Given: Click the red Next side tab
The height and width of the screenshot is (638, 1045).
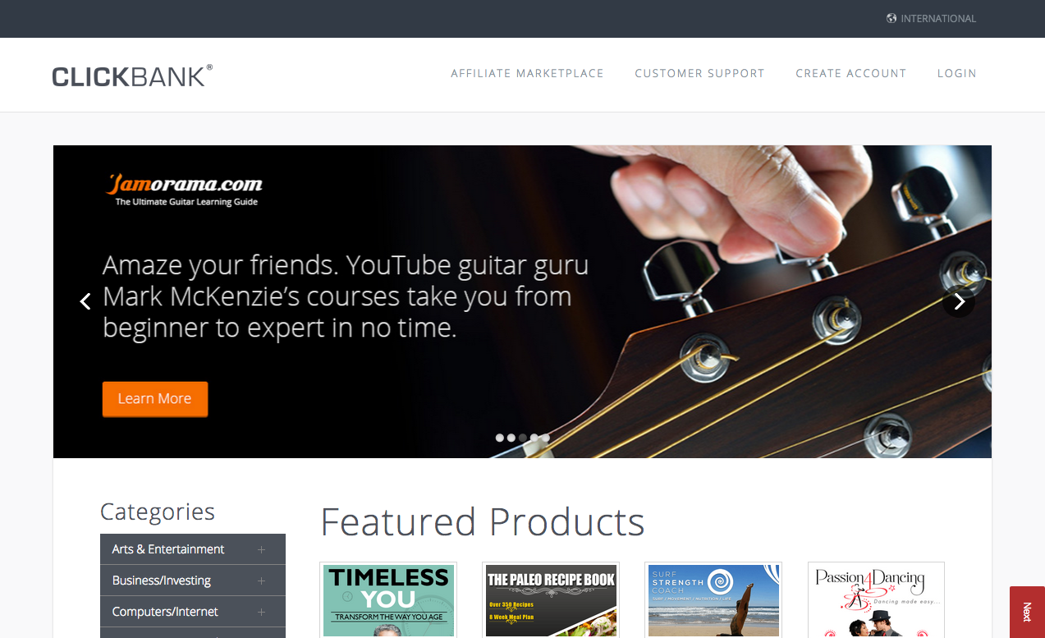Looking at the screenshot, I should click(x=1027, y=612).
